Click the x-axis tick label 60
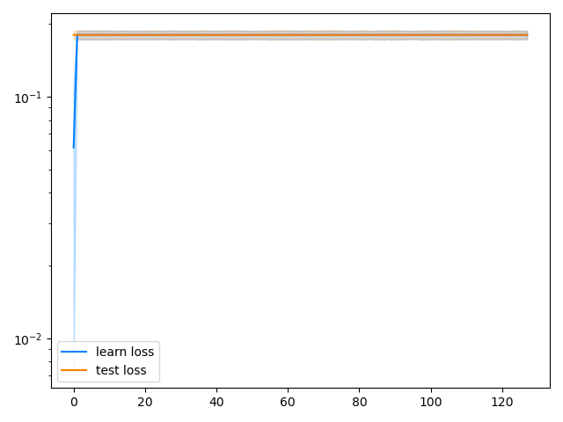Viewport: 563px width, 422px height. click(x=288, y=402)
